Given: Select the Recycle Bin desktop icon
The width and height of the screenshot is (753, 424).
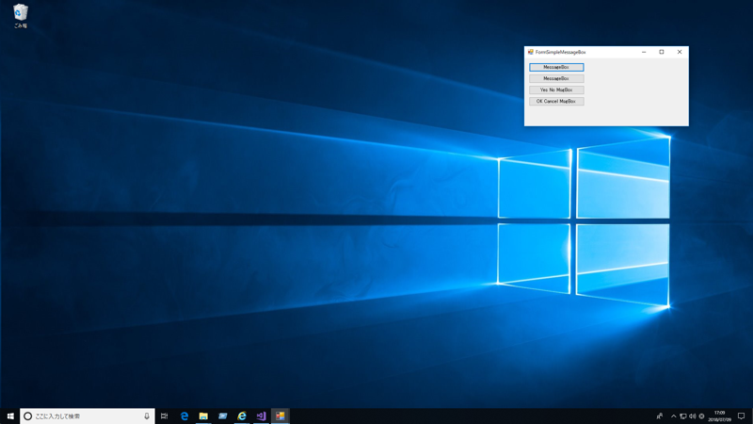Looking at the screenshot, I should (x=20, y=16).
